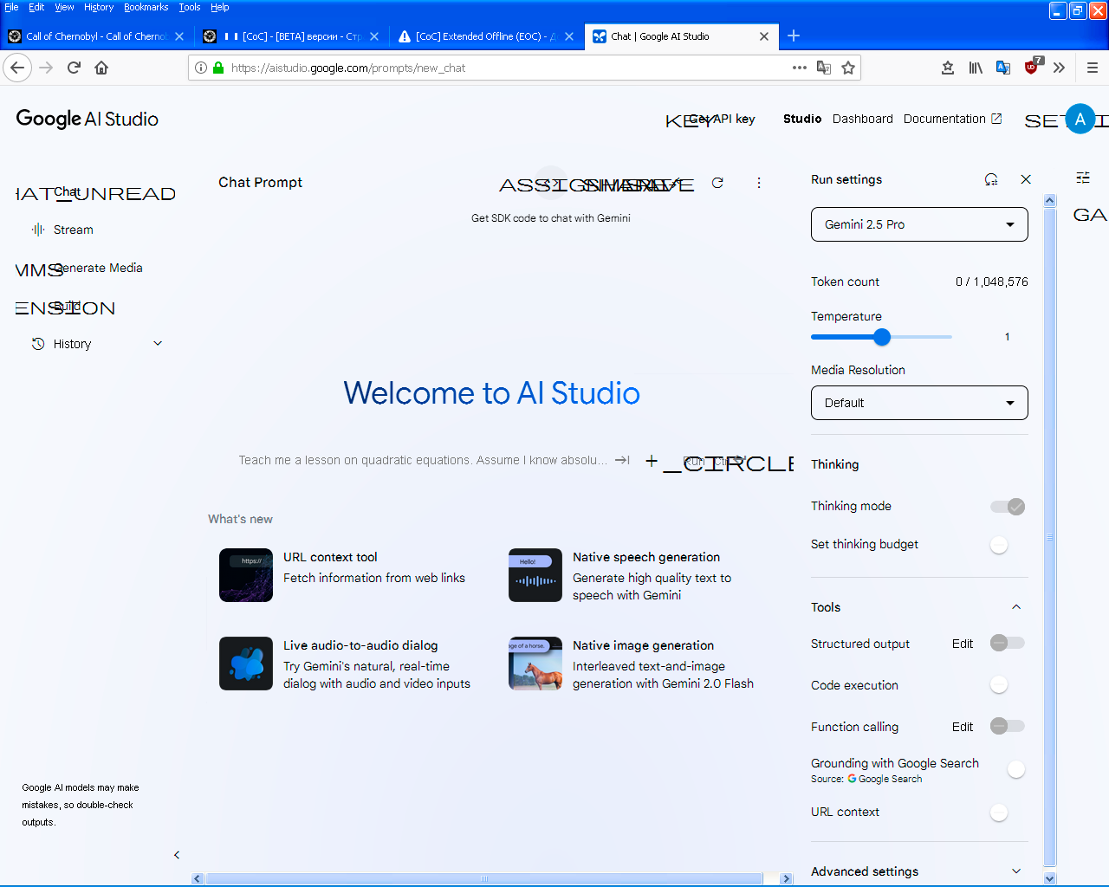
Task: Edit Structured output schema
Action: point(963,644)
